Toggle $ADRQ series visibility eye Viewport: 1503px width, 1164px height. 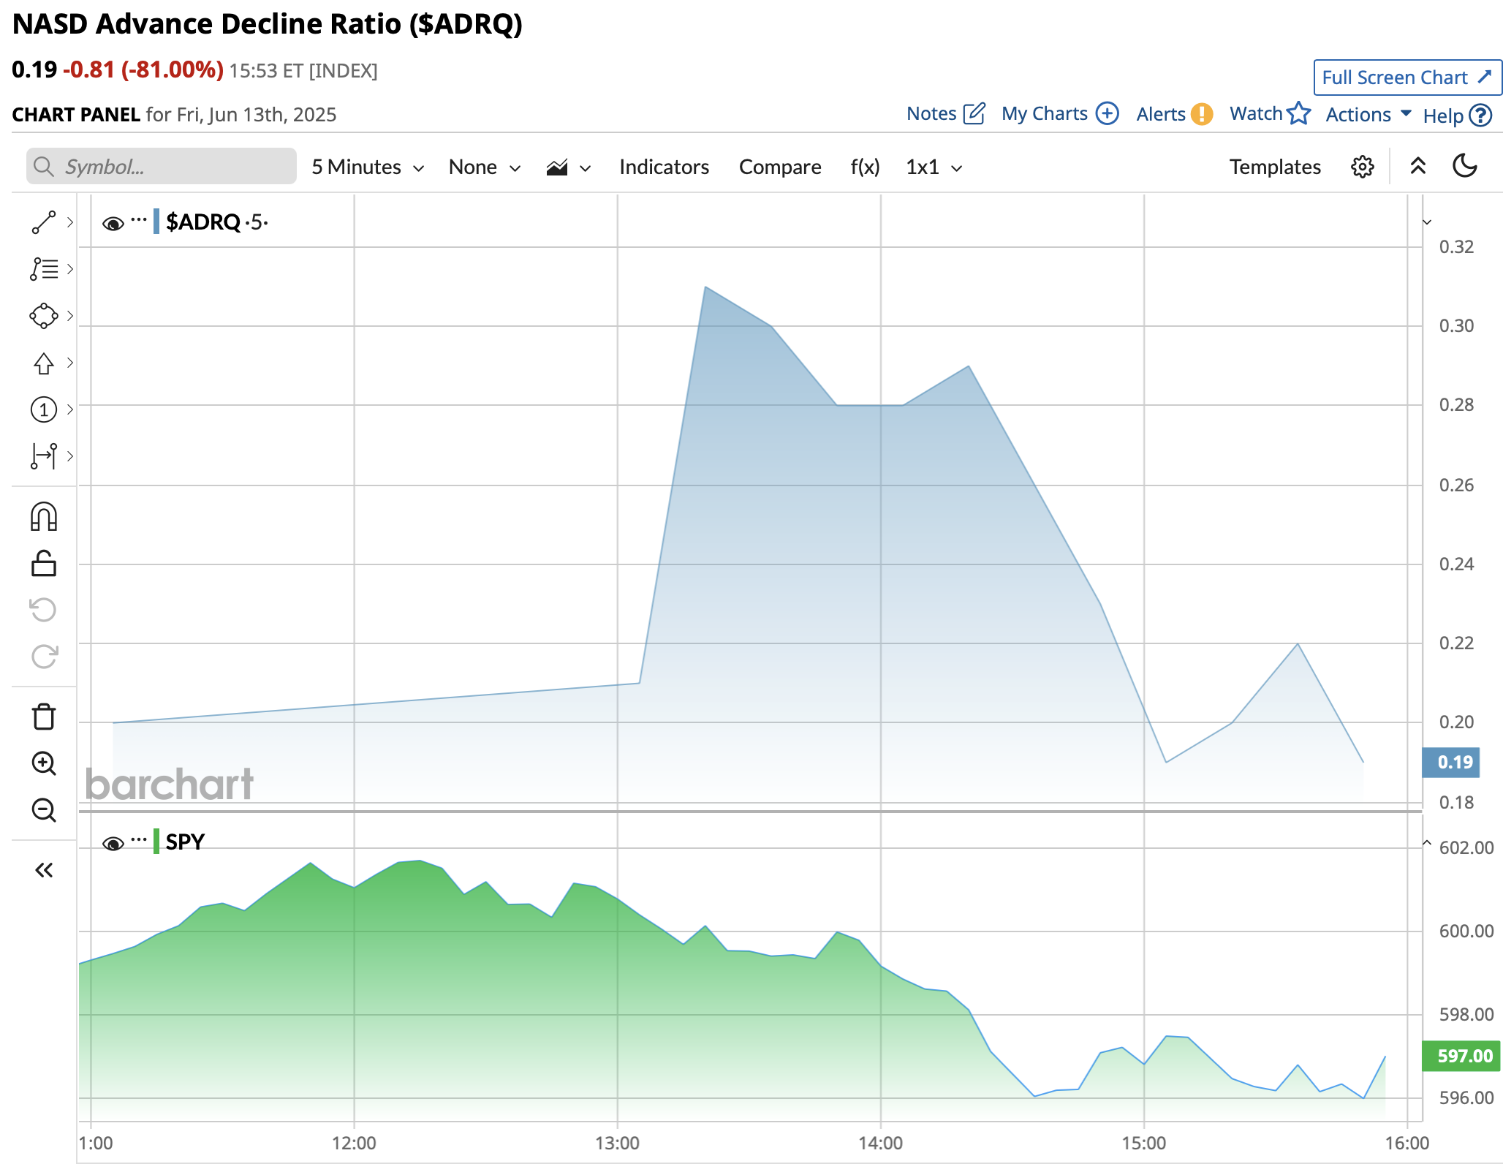click(113, 223)
